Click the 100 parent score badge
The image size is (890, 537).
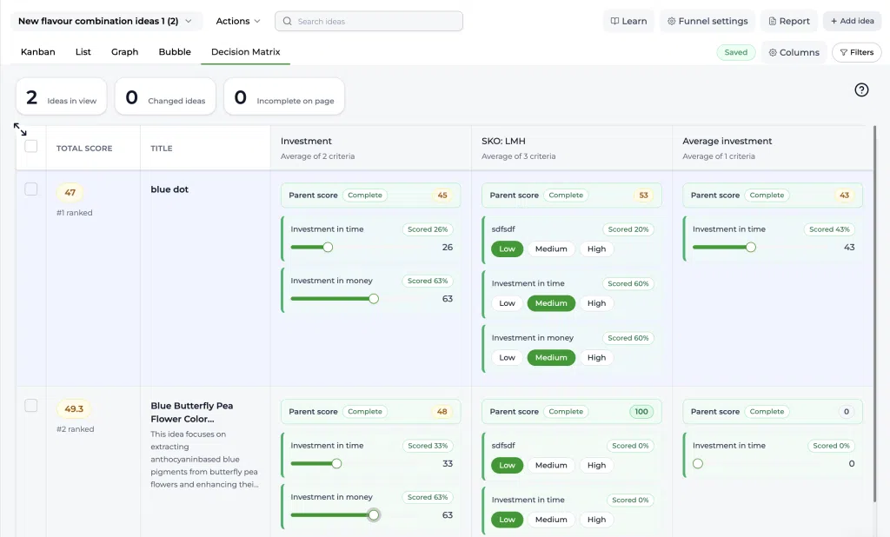point(641,412)
